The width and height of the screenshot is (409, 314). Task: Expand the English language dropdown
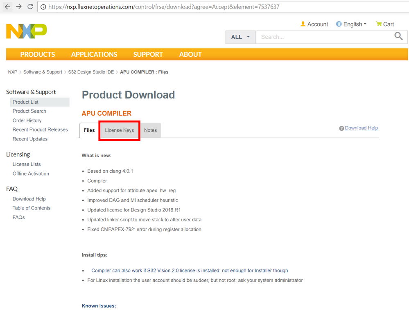[351, 24]
